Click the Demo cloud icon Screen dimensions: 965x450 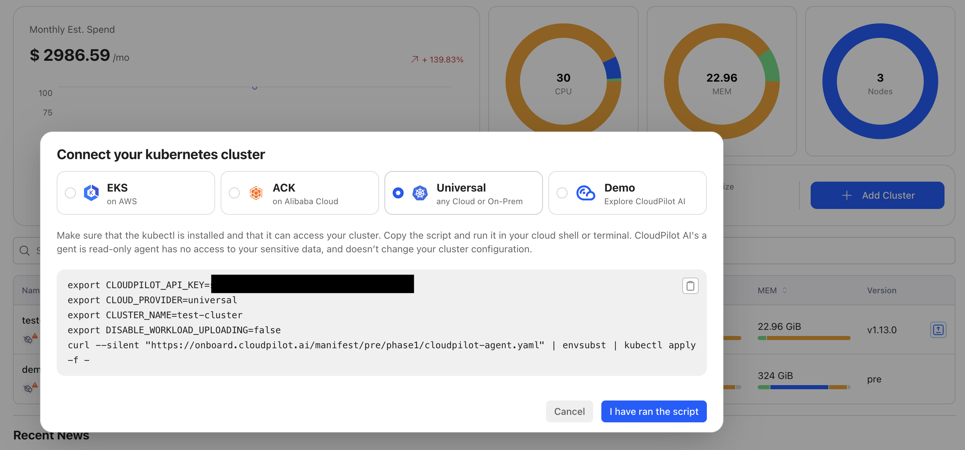[x=585, y=193]
